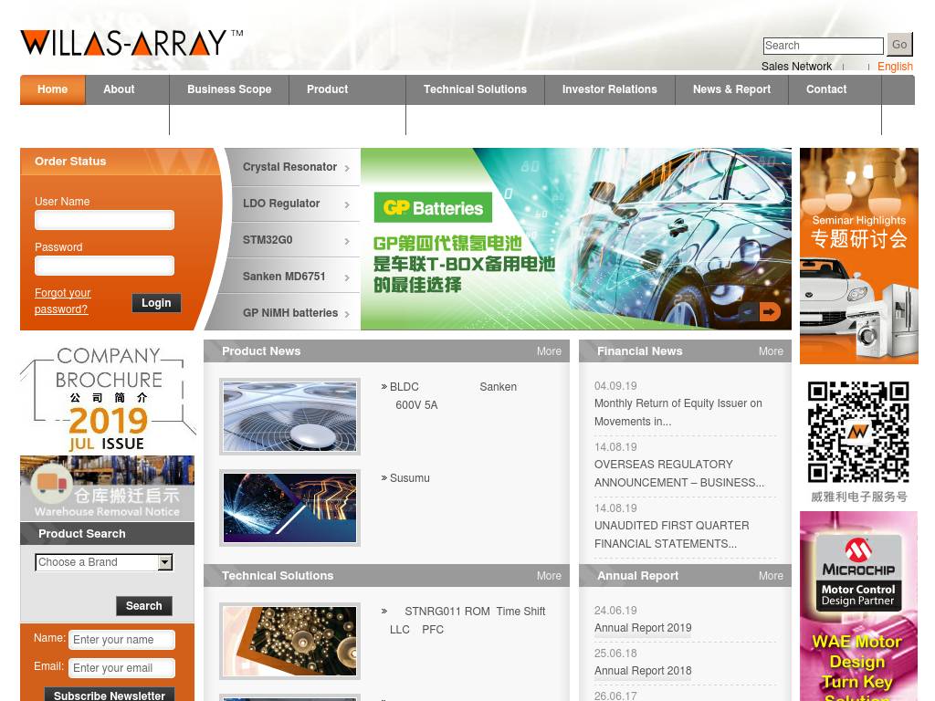Open the Investor Relations menu
Screen dimensions: 935x701
click(x=609, y=89)
